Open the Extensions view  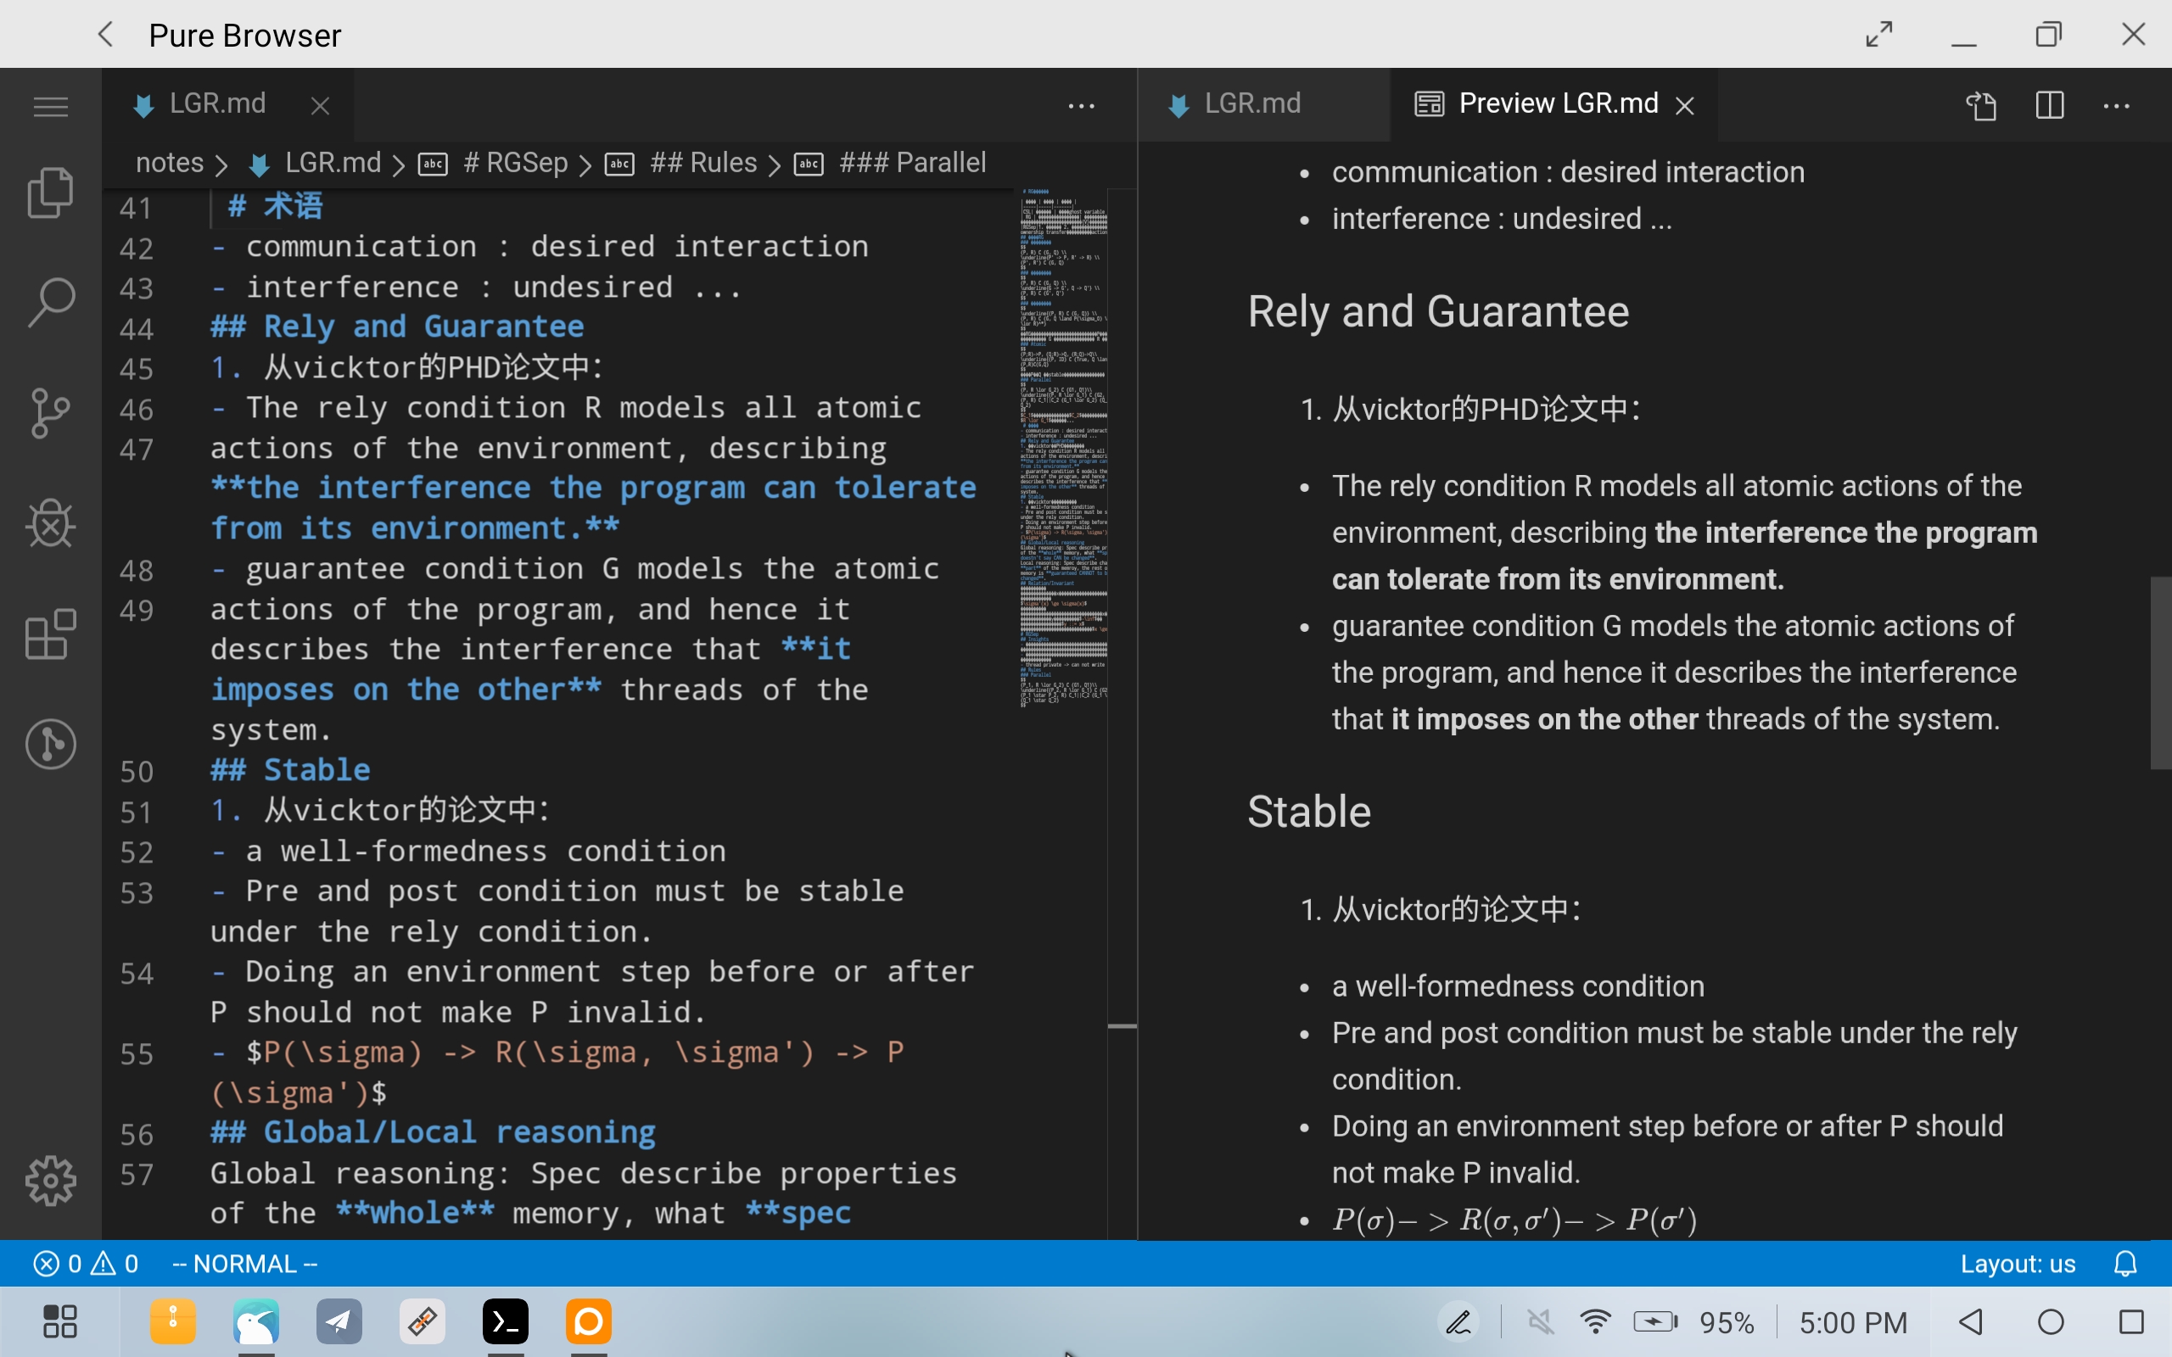50,634
